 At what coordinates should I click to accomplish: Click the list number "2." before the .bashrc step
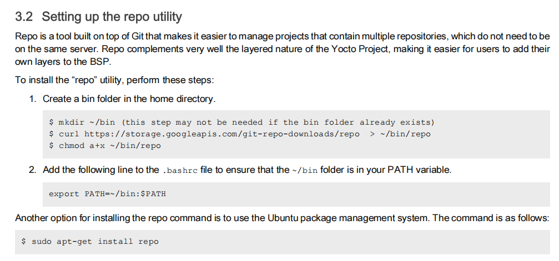coord(33,170)
